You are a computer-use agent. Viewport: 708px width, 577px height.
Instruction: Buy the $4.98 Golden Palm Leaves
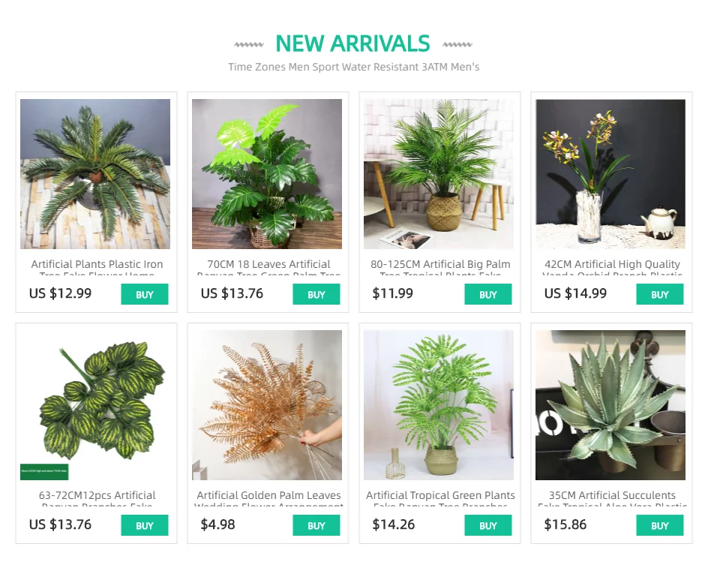click(x=316, y=525)
